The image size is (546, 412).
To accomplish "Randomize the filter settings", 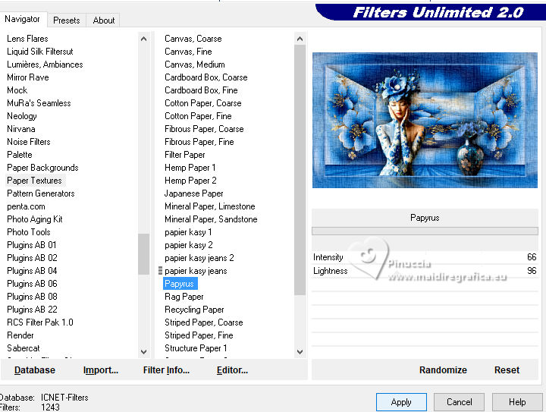I will click(x=443, y=370).
